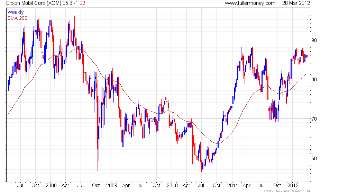Click the 70 price axis label

[x=314, y=119]
